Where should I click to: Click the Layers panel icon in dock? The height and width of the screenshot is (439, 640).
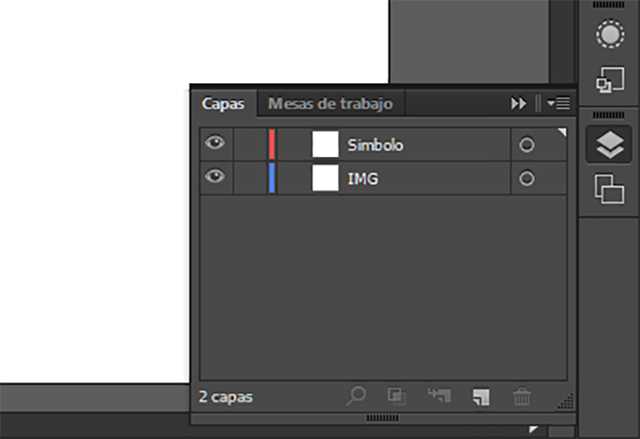[608, 144]
